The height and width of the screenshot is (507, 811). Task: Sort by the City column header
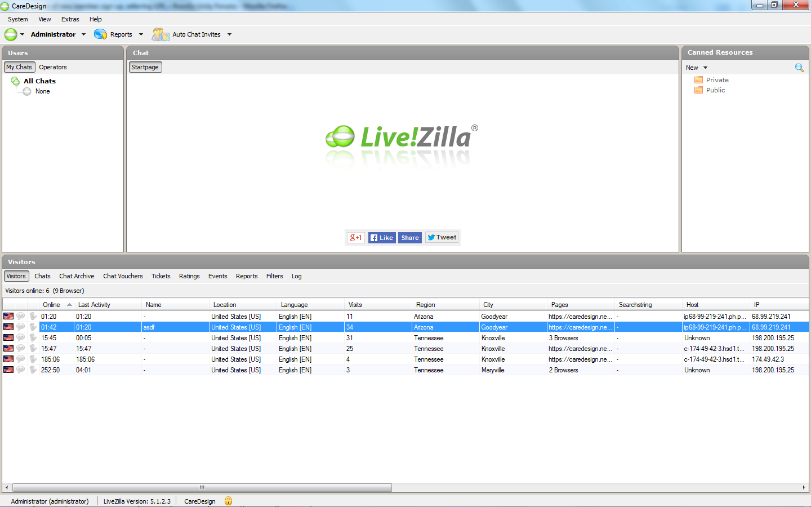coord(514,305)
